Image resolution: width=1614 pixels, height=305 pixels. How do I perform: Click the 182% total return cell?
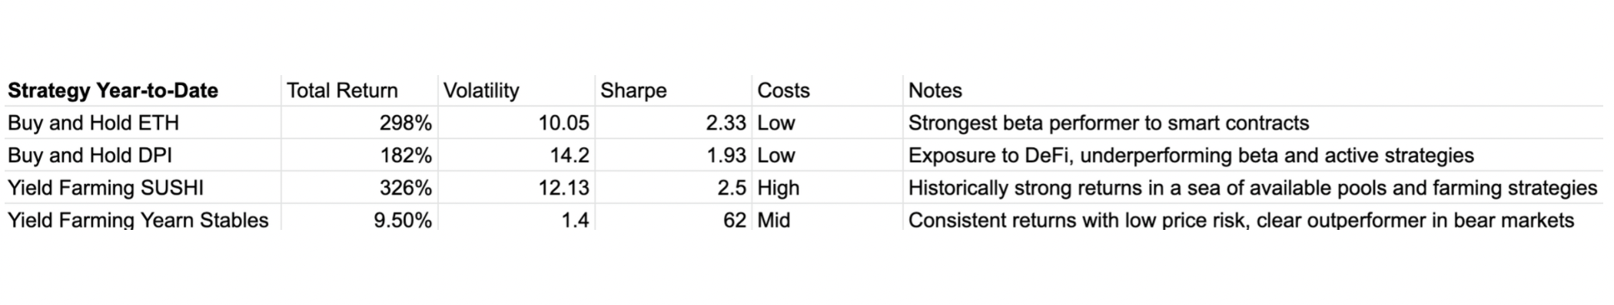point(360,156)
